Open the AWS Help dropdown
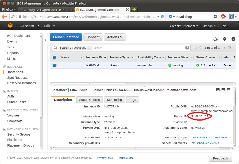This screenshot has height=164, width=239. pyautogui.click(x=225, y=26)
